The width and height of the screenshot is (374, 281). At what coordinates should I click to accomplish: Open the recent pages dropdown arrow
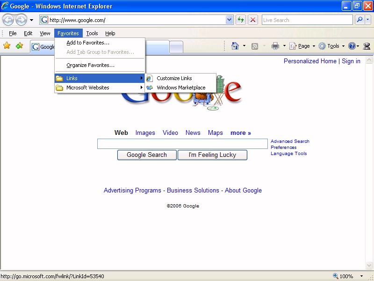pyautogui.click(x=31, y=20)
